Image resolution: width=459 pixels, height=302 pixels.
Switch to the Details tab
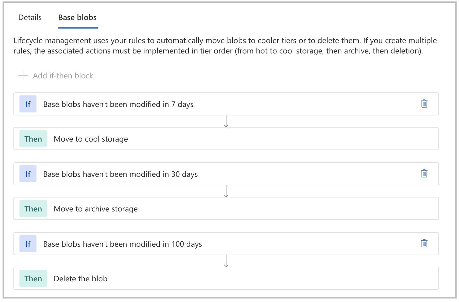point(30,18)
